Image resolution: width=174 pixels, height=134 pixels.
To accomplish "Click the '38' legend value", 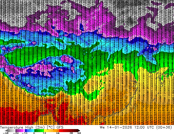I will pos(71,133).
